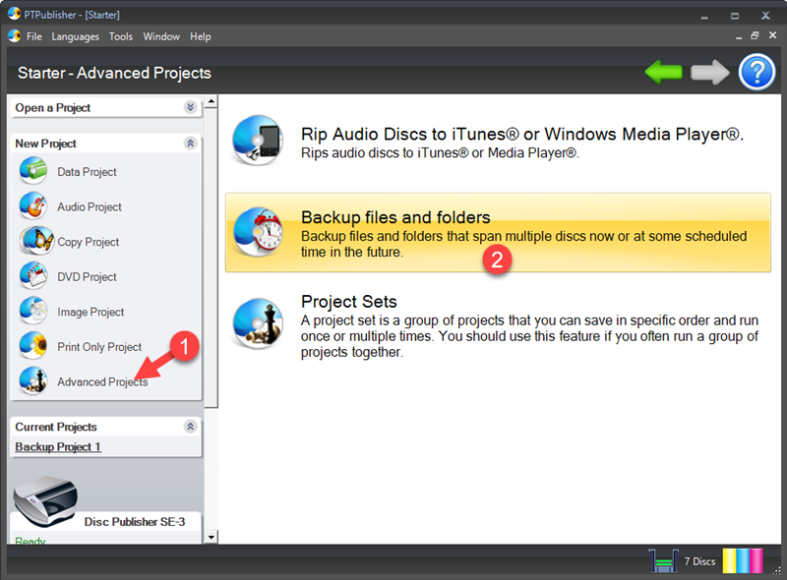The height and width of the screenshot is (580, 787).
Task: Open the Languages menu
Action: pos(76,36)
